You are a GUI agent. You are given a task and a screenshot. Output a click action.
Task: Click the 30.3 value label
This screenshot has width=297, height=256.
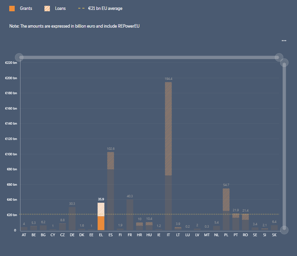coord(72,204)
